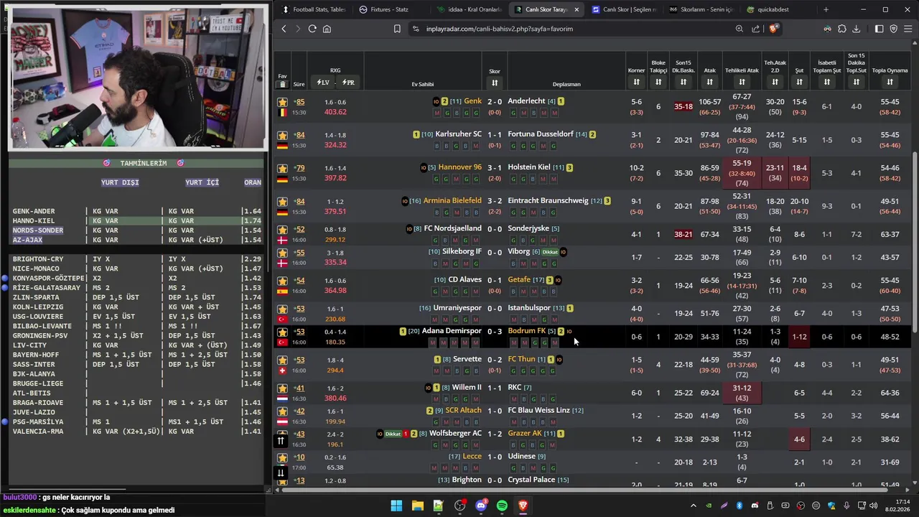
Task: Sort table by Korner column
Action: click(636, 82)
